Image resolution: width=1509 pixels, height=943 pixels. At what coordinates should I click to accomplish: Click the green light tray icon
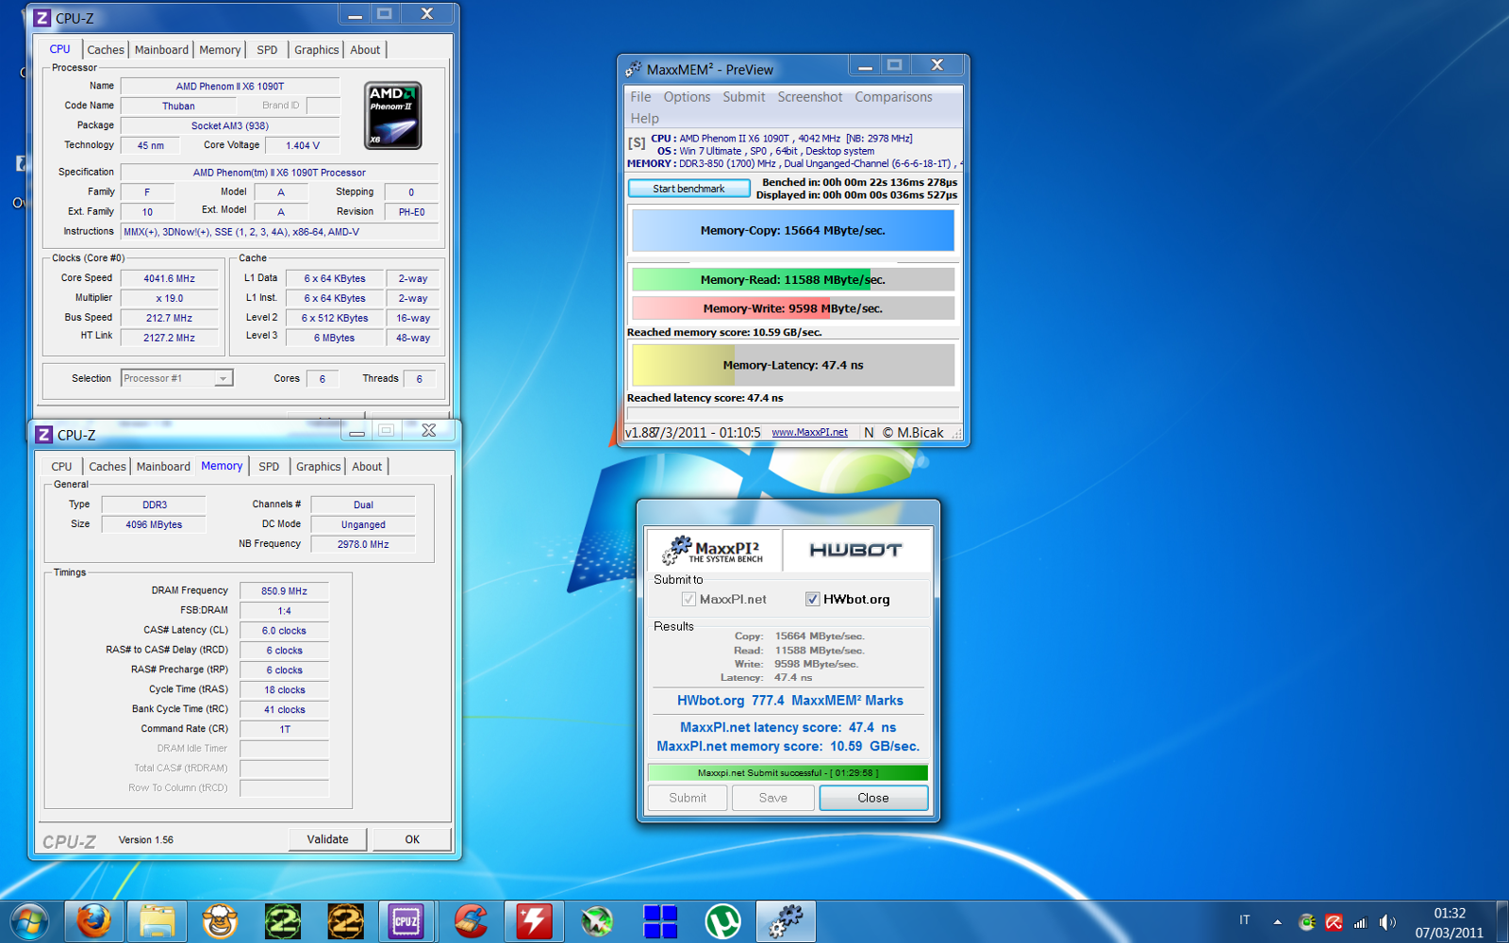pyautogui.click(x=1307, y=922)
